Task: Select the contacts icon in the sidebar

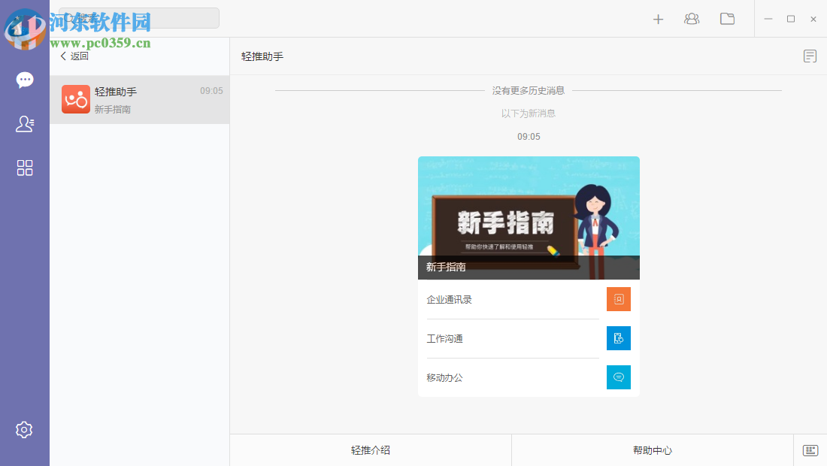Action: [x=25, y=123]
